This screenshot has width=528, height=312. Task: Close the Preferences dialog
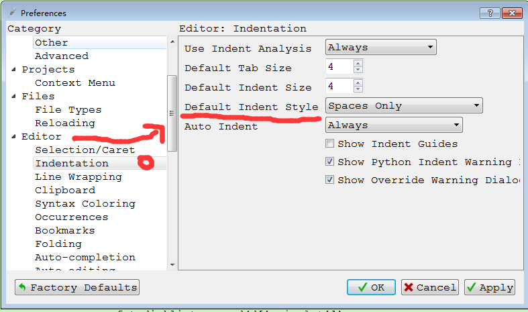coord(512,13)
